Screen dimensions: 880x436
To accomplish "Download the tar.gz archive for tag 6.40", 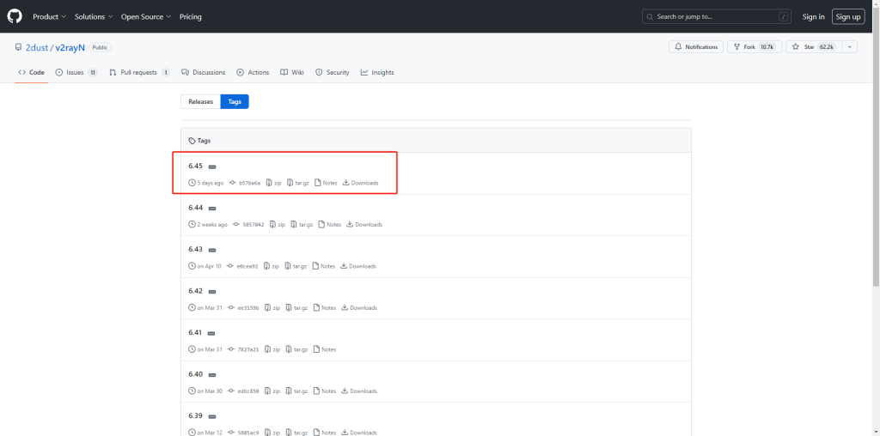I will pos(296,391).
